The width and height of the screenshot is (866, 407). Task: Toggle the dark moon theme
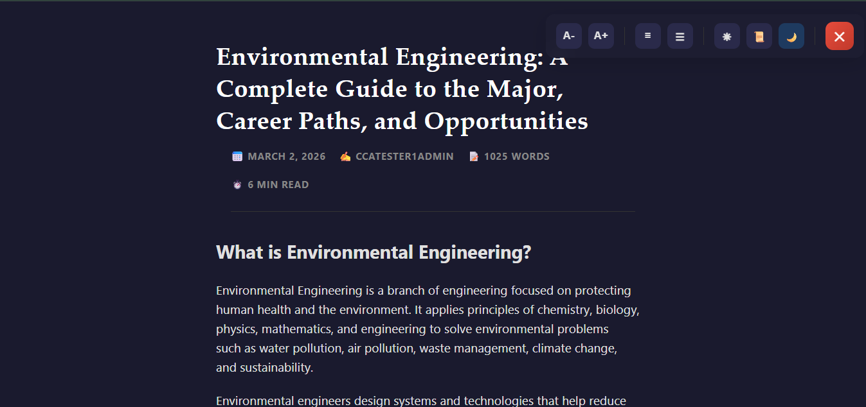coord(791,36)
